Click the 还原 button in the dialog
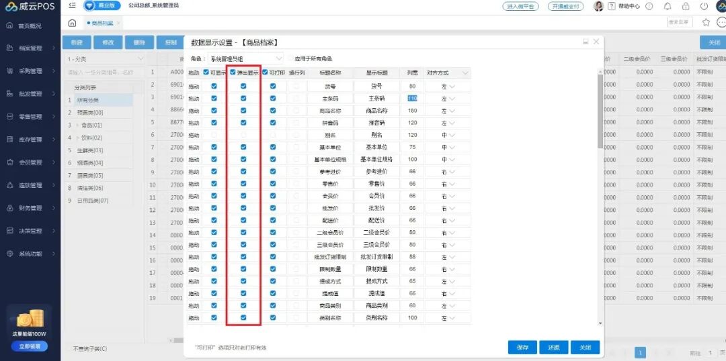This screenshot has width=726, height=361. (553, 348)
